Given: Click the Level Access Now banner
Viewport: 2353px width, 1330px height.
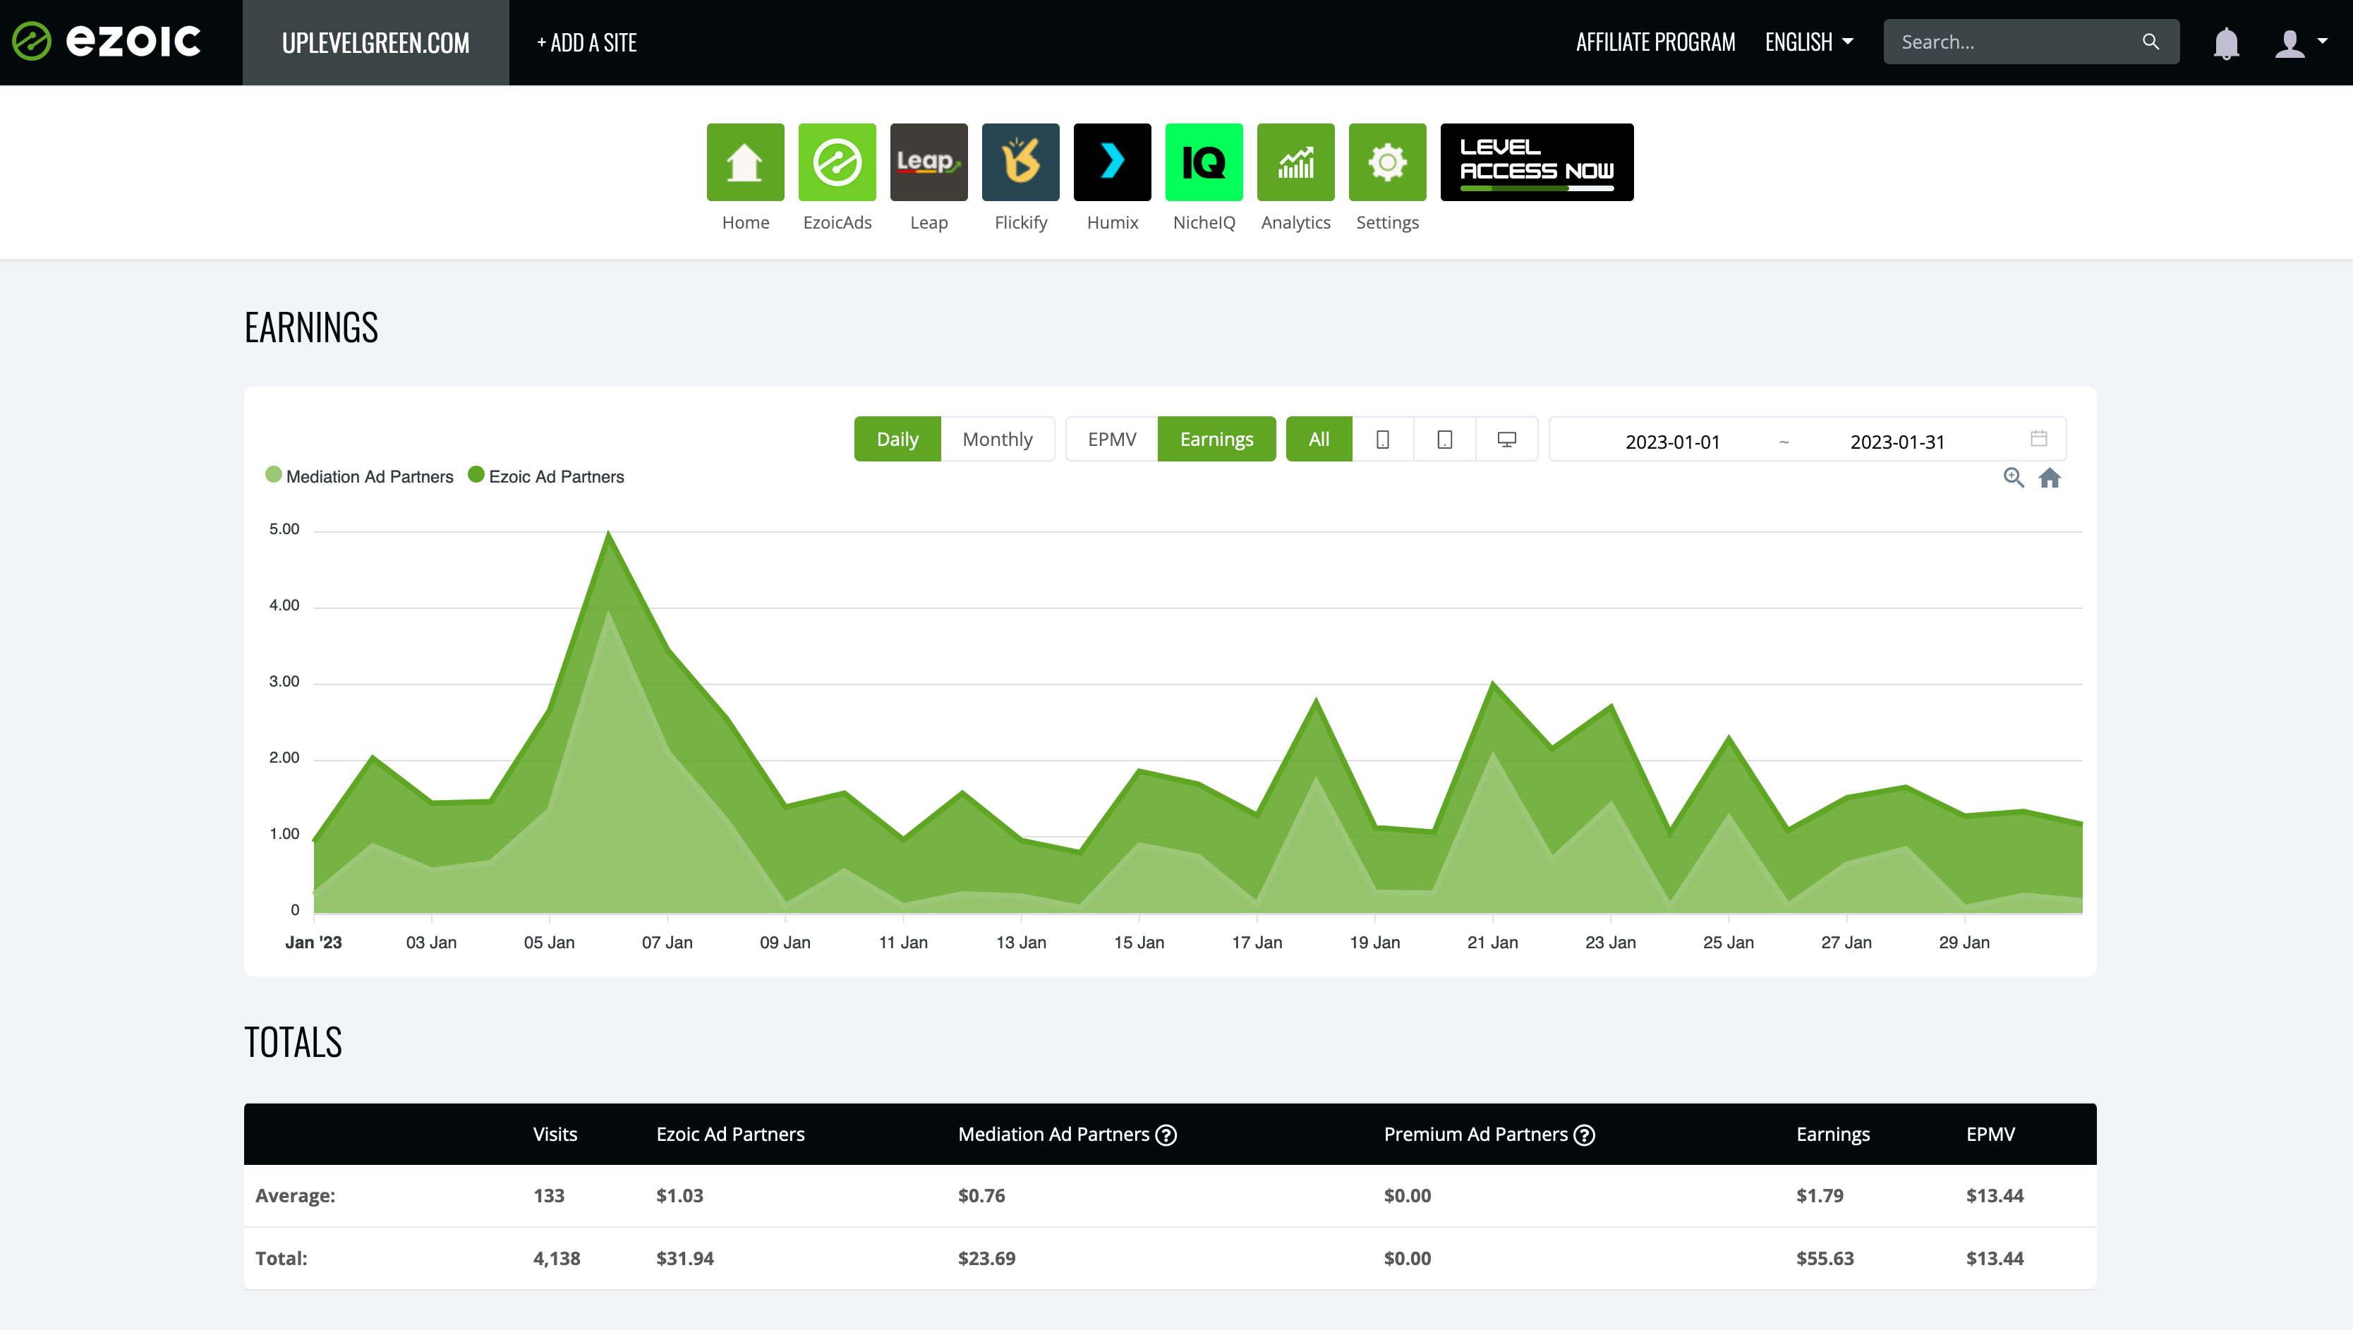Looking at the screenshot, I should pyautogui.click(x=1537, y=162).
